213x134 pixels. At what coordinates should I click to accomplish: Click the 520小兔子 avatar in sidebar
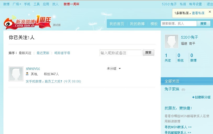coord(172,41)
